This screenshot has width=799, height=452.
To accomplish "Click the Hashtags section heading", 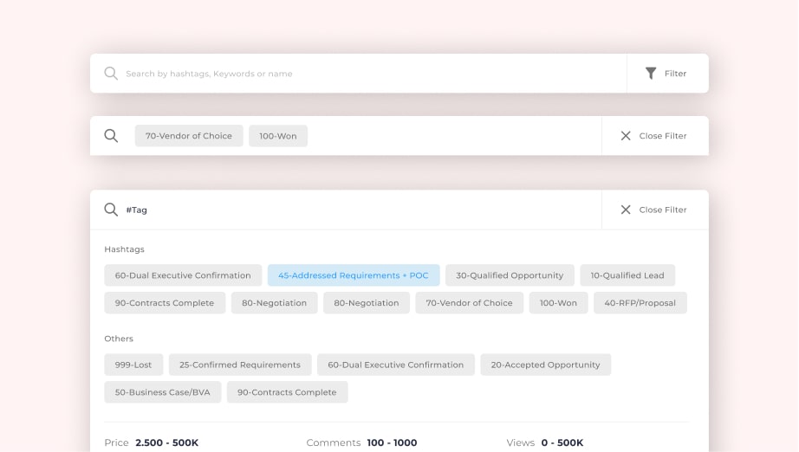I will [124, 249].
